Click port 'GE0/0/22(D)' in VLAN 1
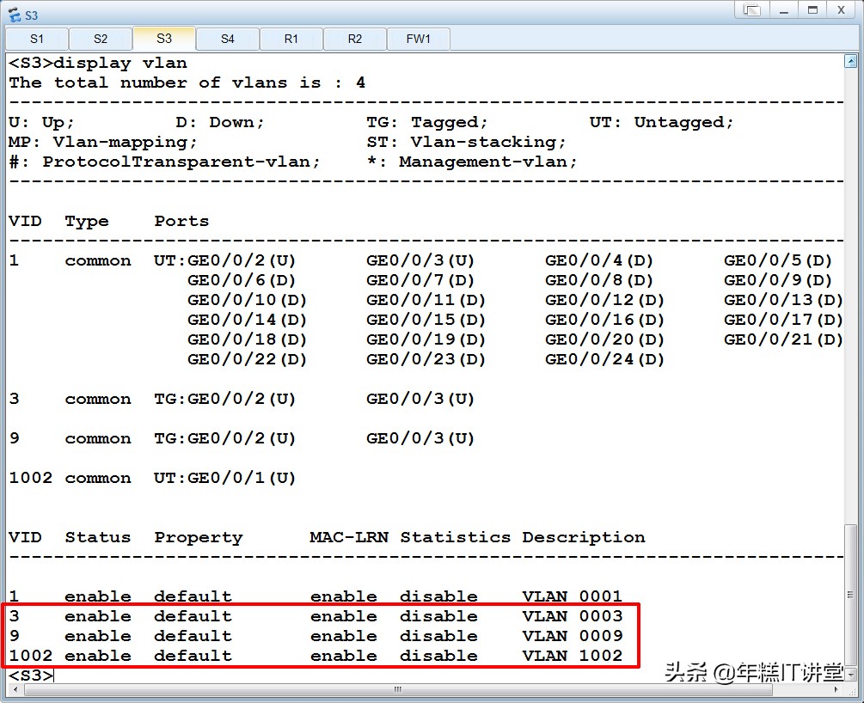 [247, 360]
